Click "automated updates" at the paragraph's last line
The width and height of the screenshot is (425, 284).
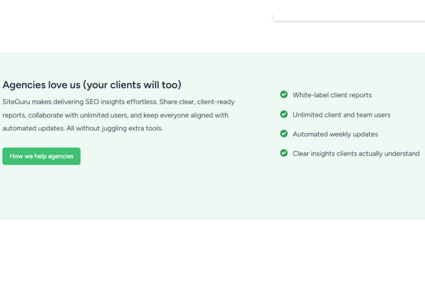pyautogui.click(x=33, y=128)
